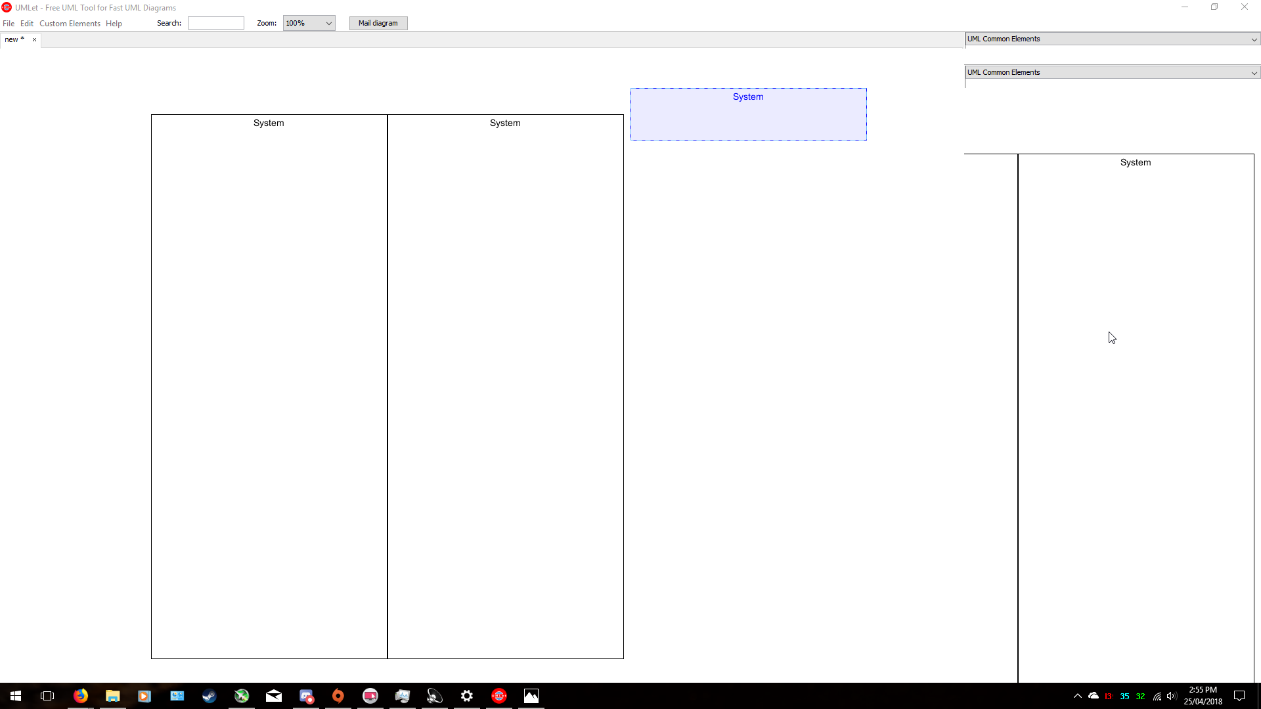The image size is (1261, 709).
Task: Open the lower UML Common Elements dropdown
Action: [1112, 72]
